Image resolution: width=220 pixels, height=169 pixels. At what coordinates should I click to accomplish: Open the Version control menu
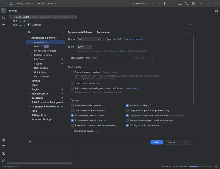point(46,4)
